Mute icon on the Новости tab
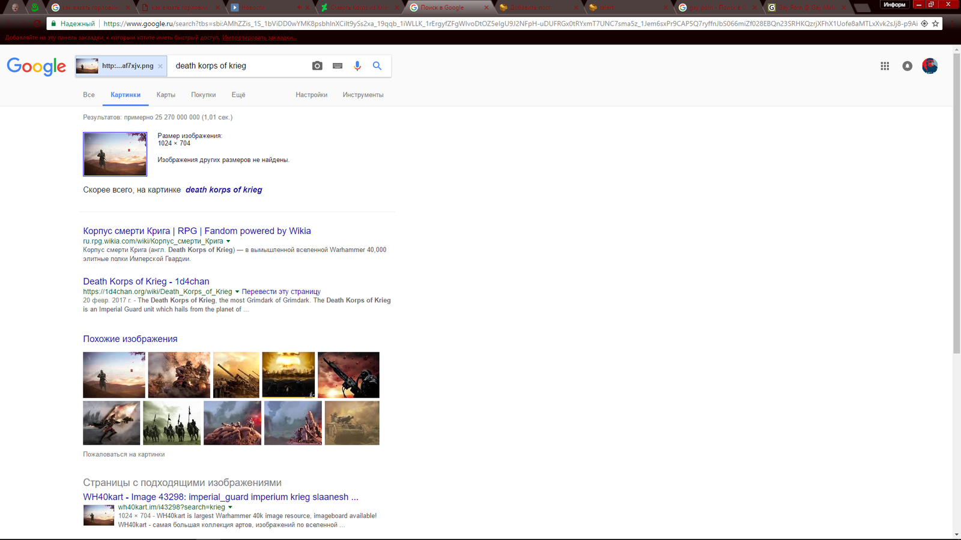 (x=300, y=8)
